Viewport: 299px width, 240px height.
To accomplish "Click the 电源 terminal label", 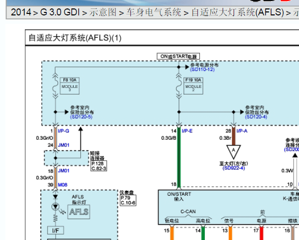I will point(261,221).
